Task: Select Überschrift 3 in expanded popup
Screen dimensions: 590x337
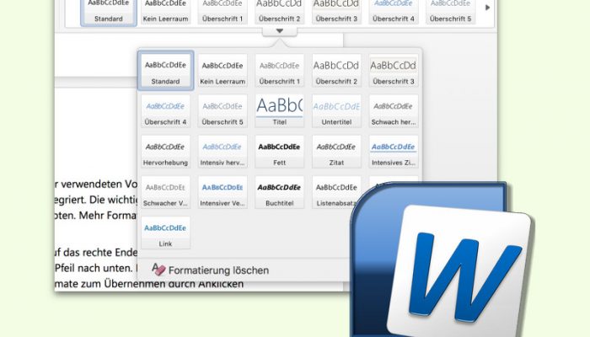Action: pyautogui.click(x=394, y=71)
